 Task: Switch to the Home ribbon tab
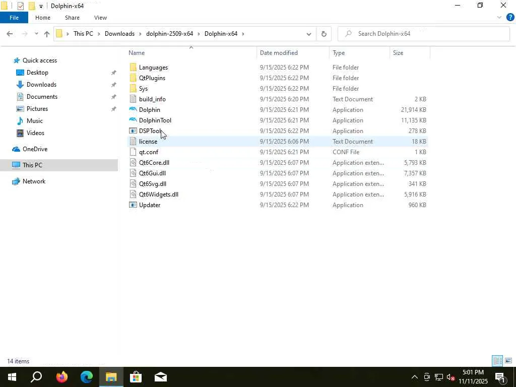coord(43,18)
